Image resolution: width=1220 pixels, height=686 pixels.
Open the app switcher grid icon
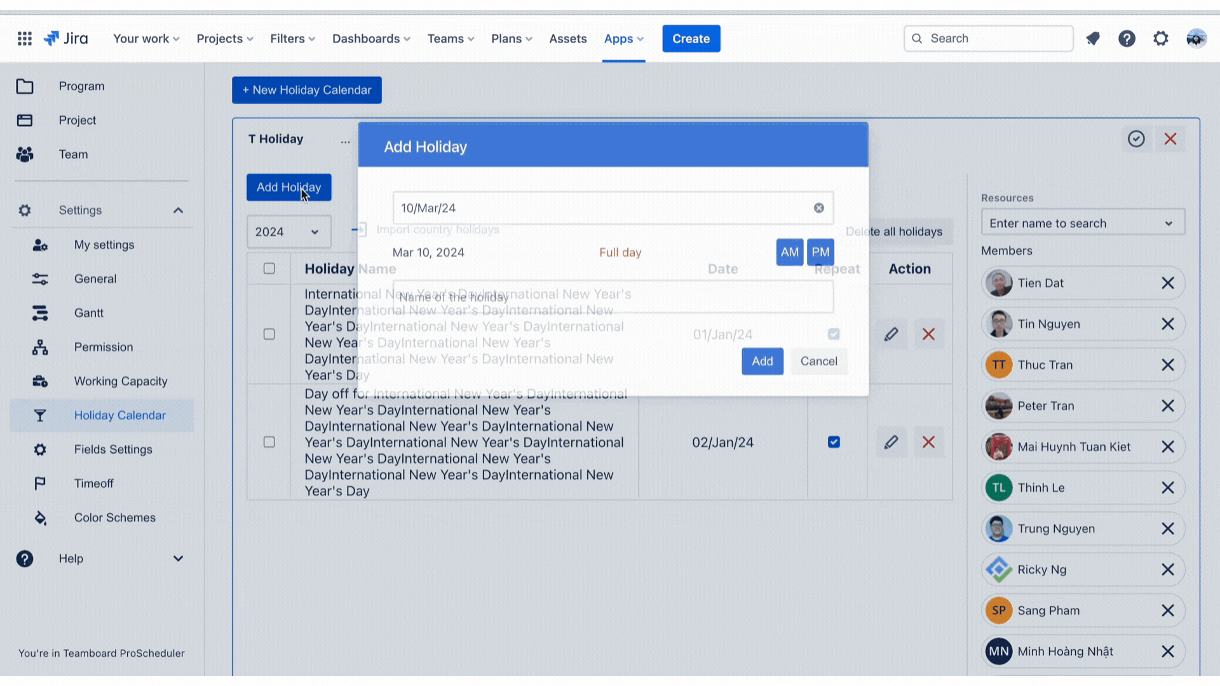click(25, 39)
